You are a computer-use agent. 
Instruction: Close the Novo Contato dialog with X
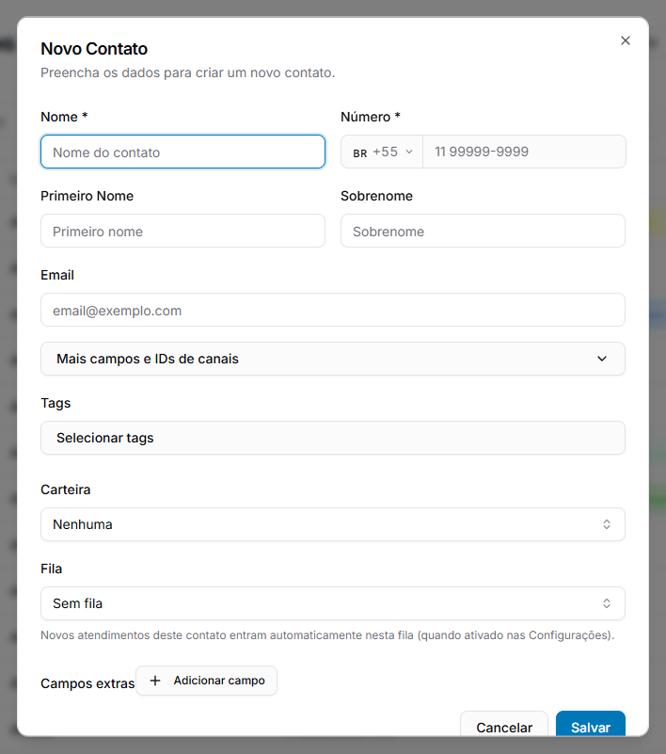coord(626,40)
